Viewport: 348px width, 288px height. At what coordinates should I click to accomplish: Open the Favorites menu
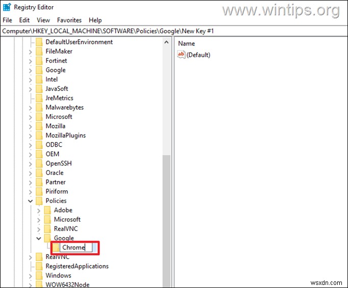[69, 20]
